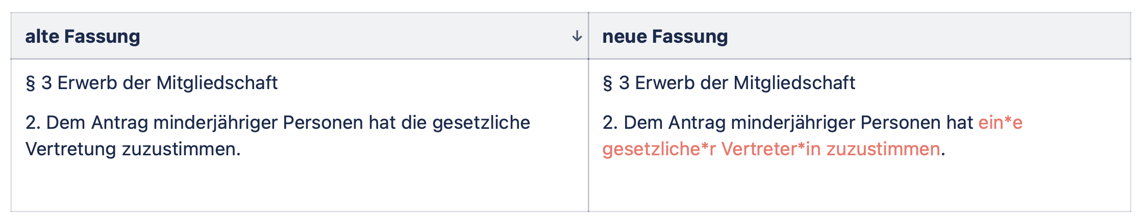This screenshot has width=1144, height=223.
Task: Select the "neue Fassung" column header
Action: click(x=665, y=37)
